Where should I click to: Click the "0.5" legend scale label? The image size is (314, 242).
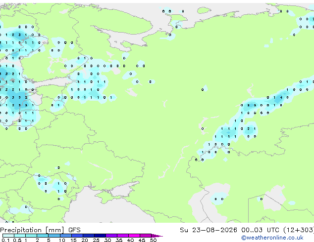(17, 240)
